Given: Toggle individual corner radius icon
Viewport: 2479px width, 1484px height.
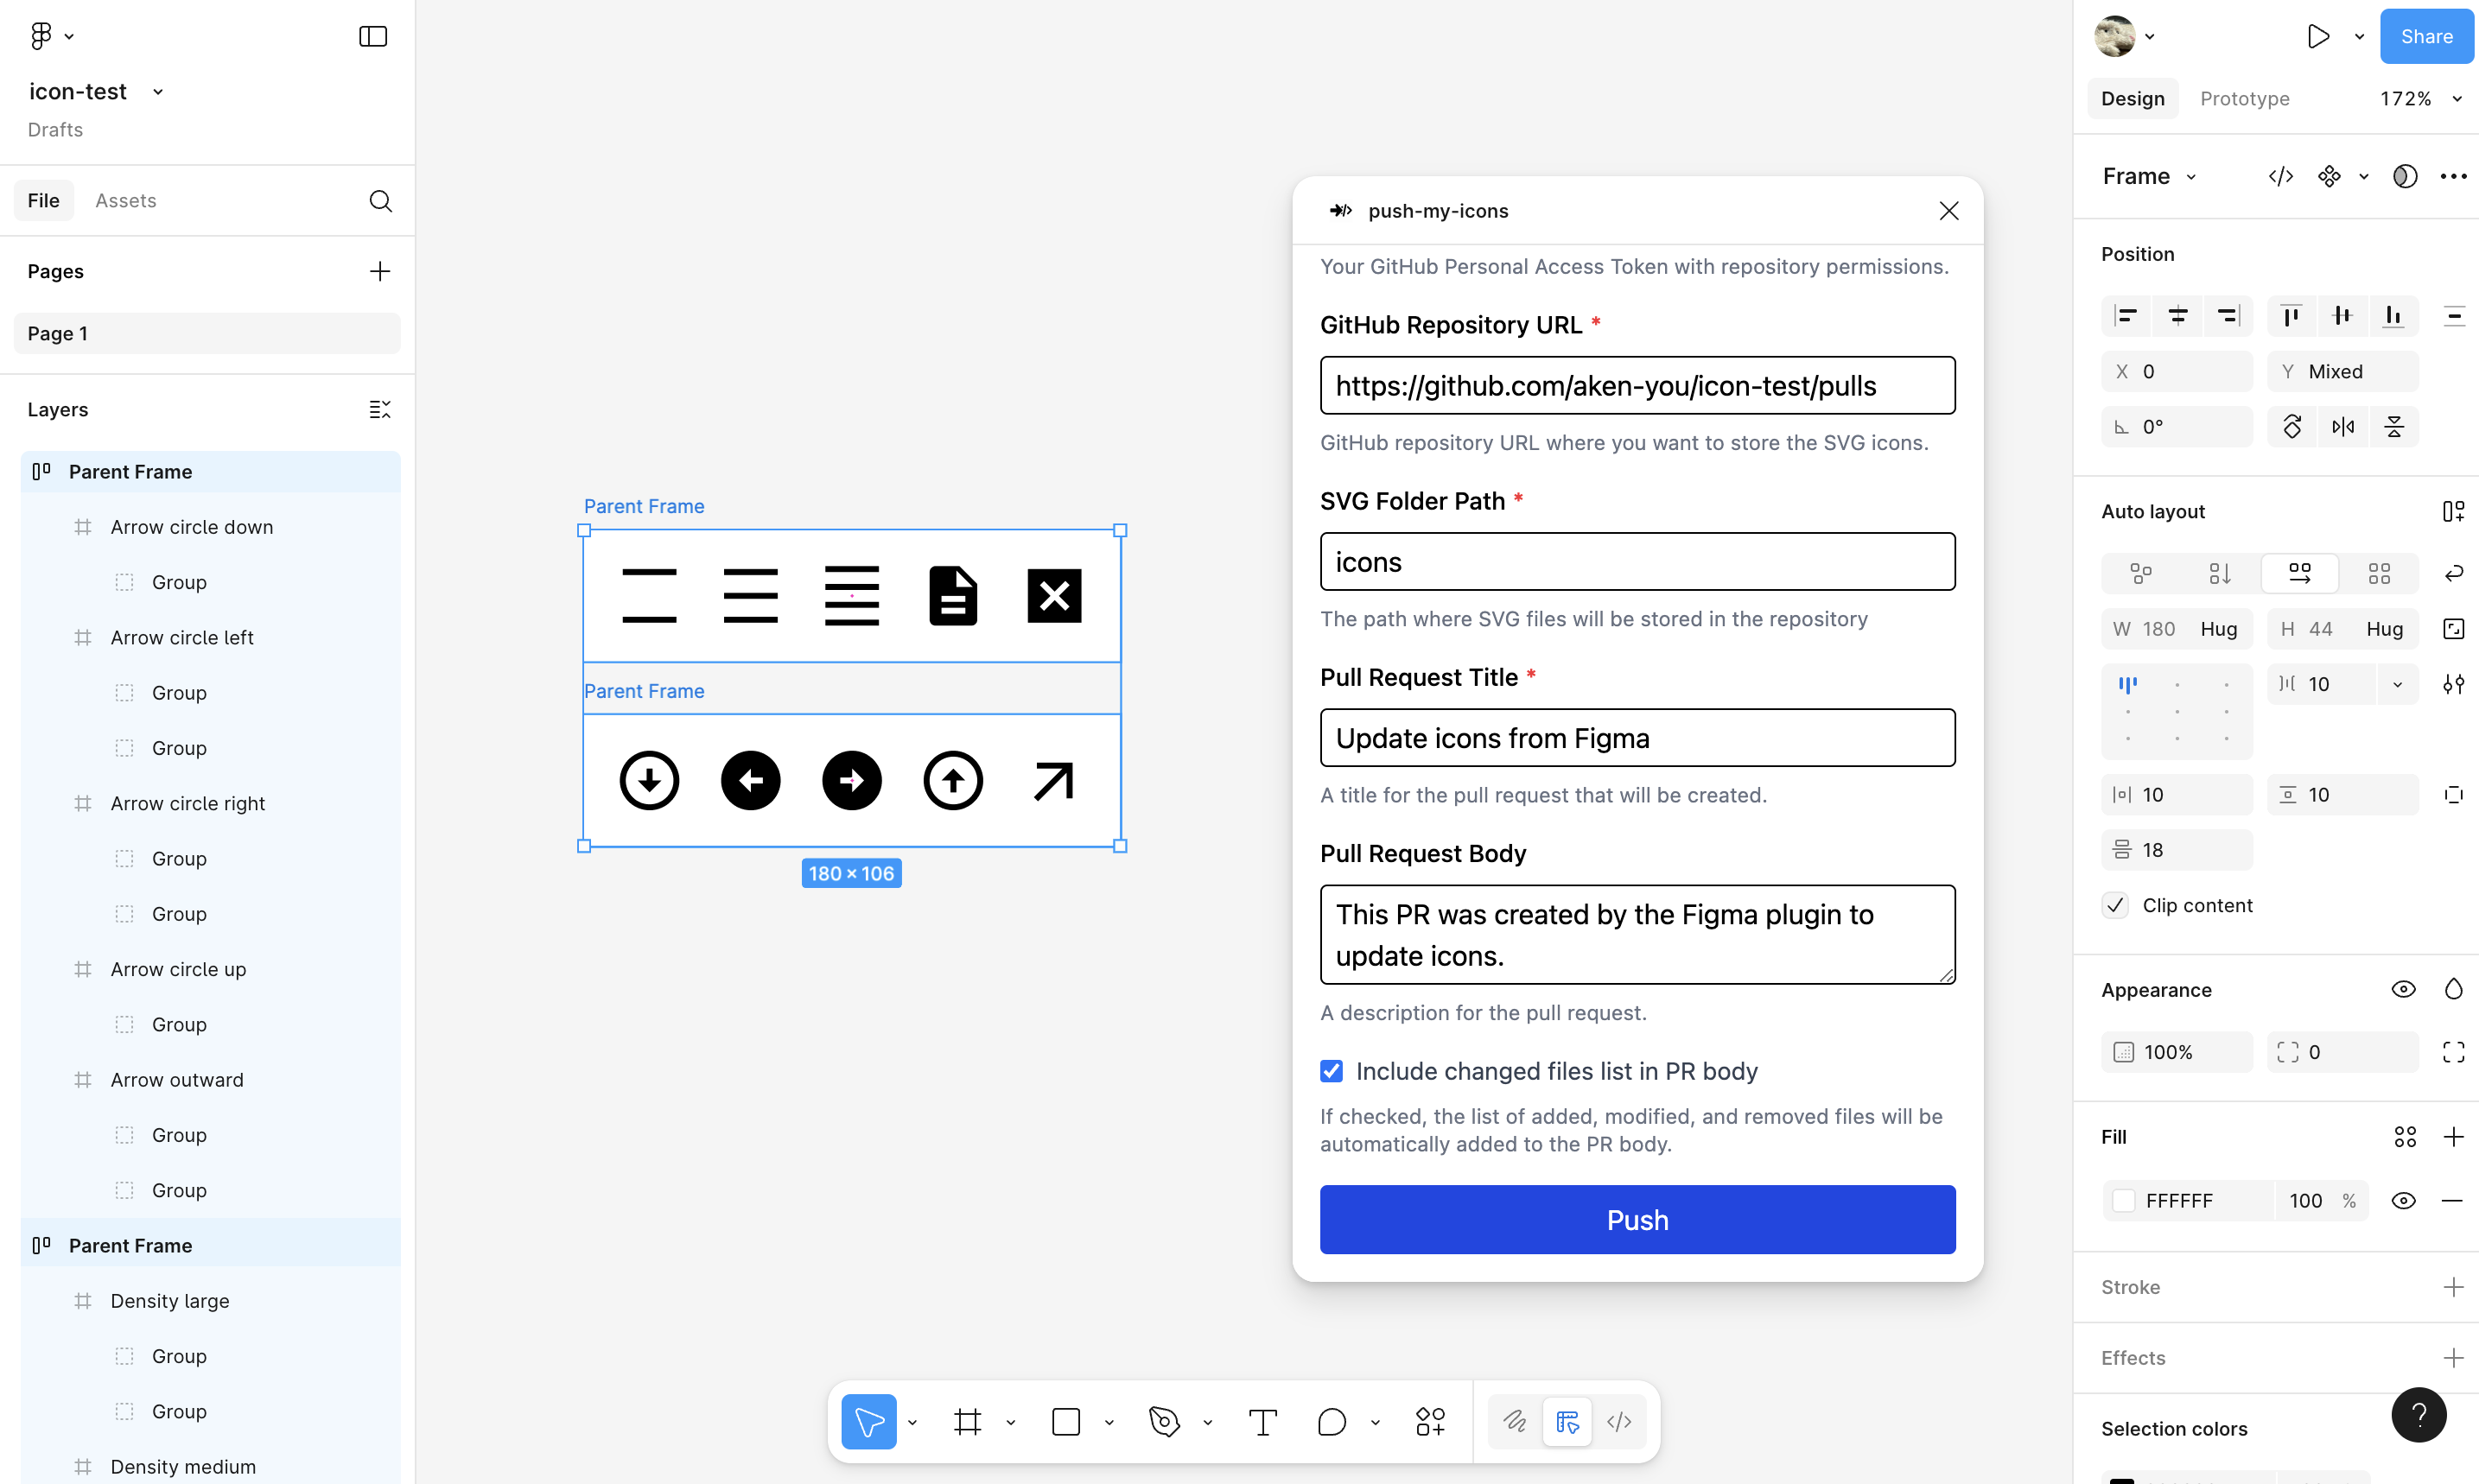Looking at the screenshot, I should click(2453, 1052).
